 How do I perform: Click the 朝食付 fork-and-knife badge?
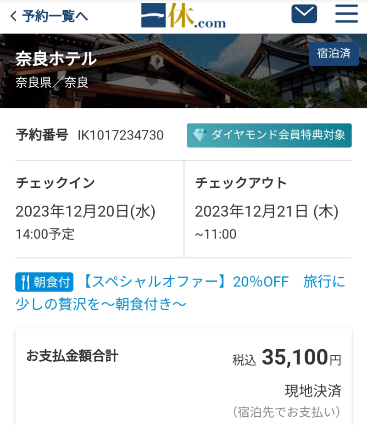click(44, 282)
